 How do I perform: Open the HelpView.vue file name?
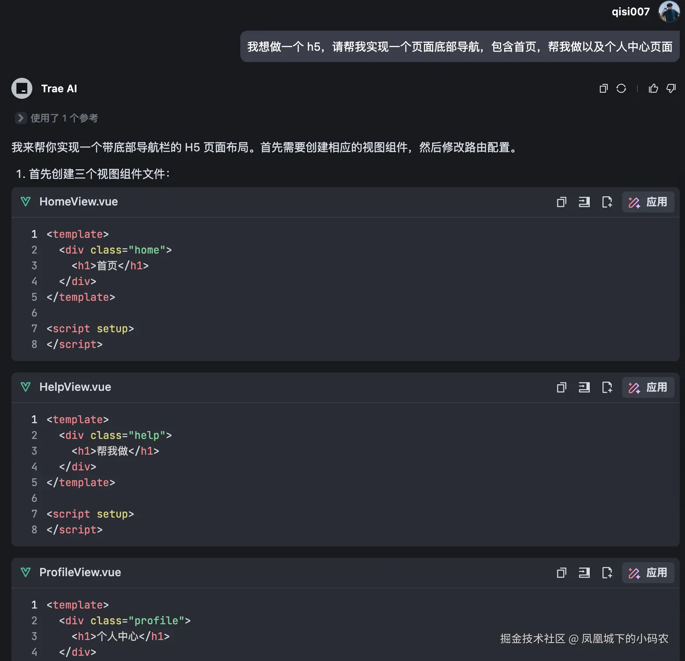coord(75,387)
